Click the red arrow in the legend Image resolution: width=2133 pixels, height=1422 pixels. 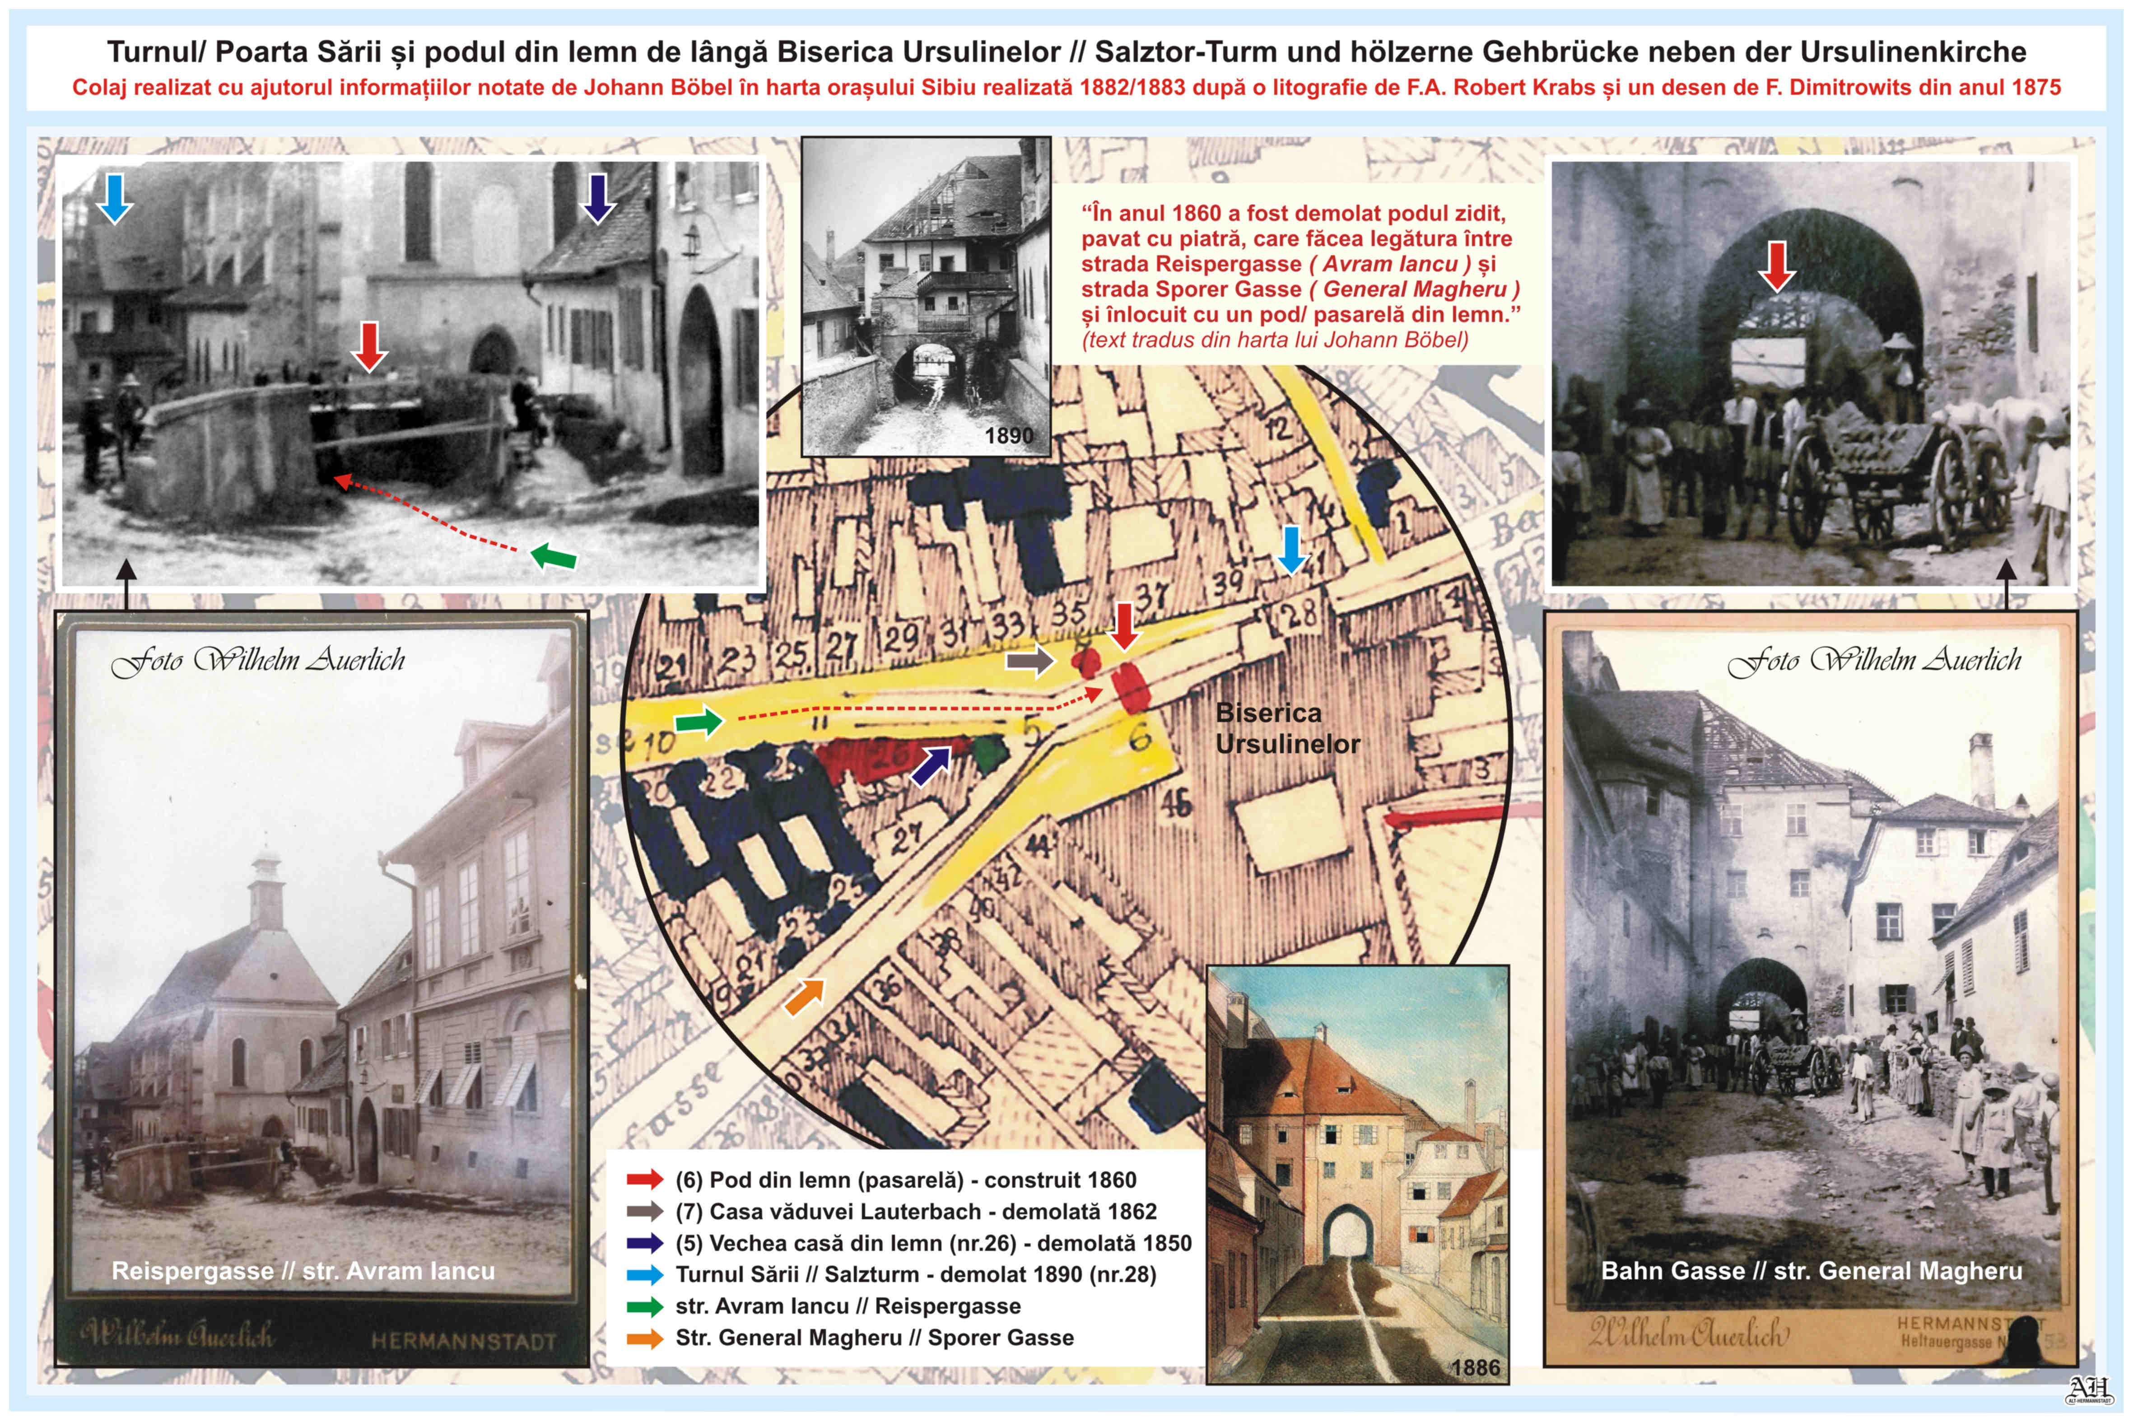[x=645, y=1180]
